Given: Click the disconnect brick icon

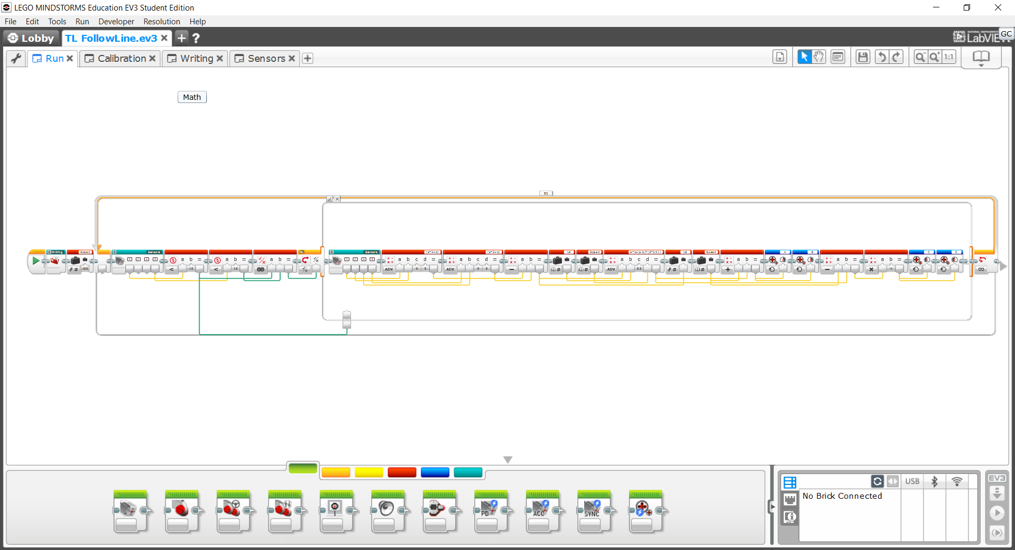Looking at the screenshot, I should (892, 481).
